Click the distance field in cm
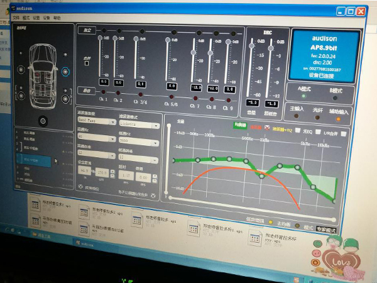Viewport: 377px width, 283px height. 102,172
